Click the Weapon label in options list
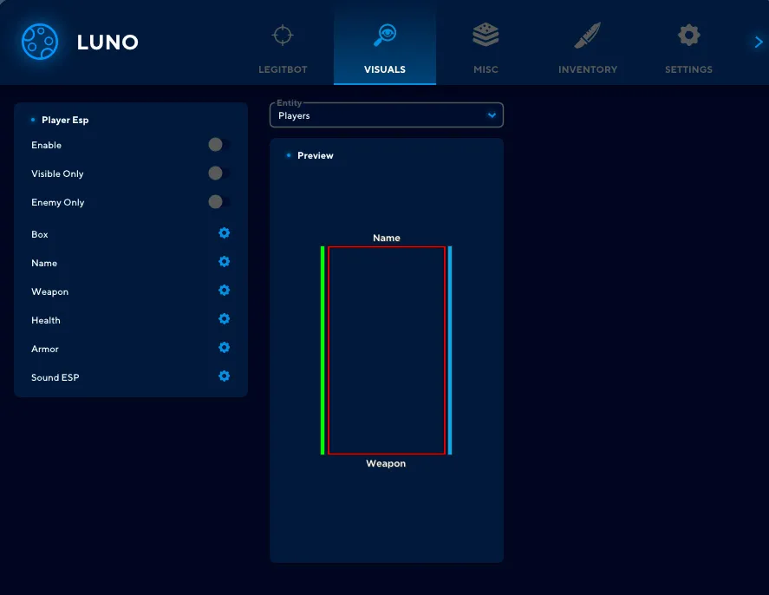This screenshot has width=769, height=595. pos(50,291)
